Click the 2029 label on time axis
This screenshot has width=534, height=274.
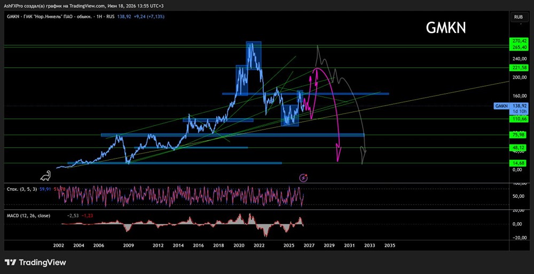click(329, 245)
